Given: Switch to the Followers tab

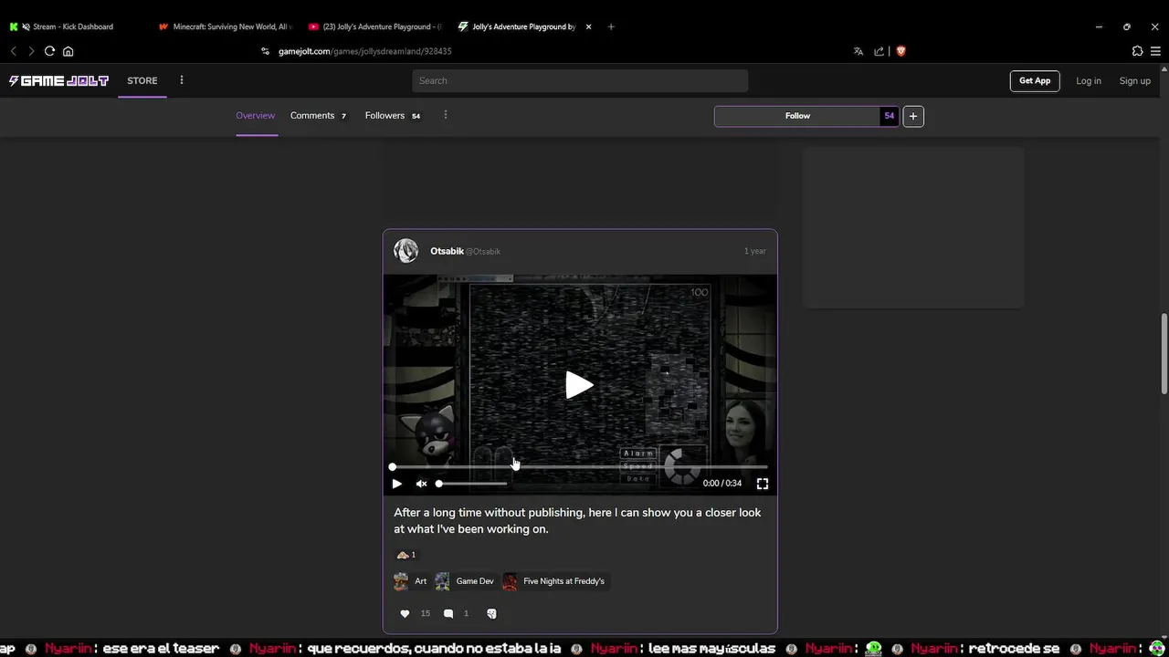Looking at the screenshot, I should pyautogui.click(x=393, y=116).
